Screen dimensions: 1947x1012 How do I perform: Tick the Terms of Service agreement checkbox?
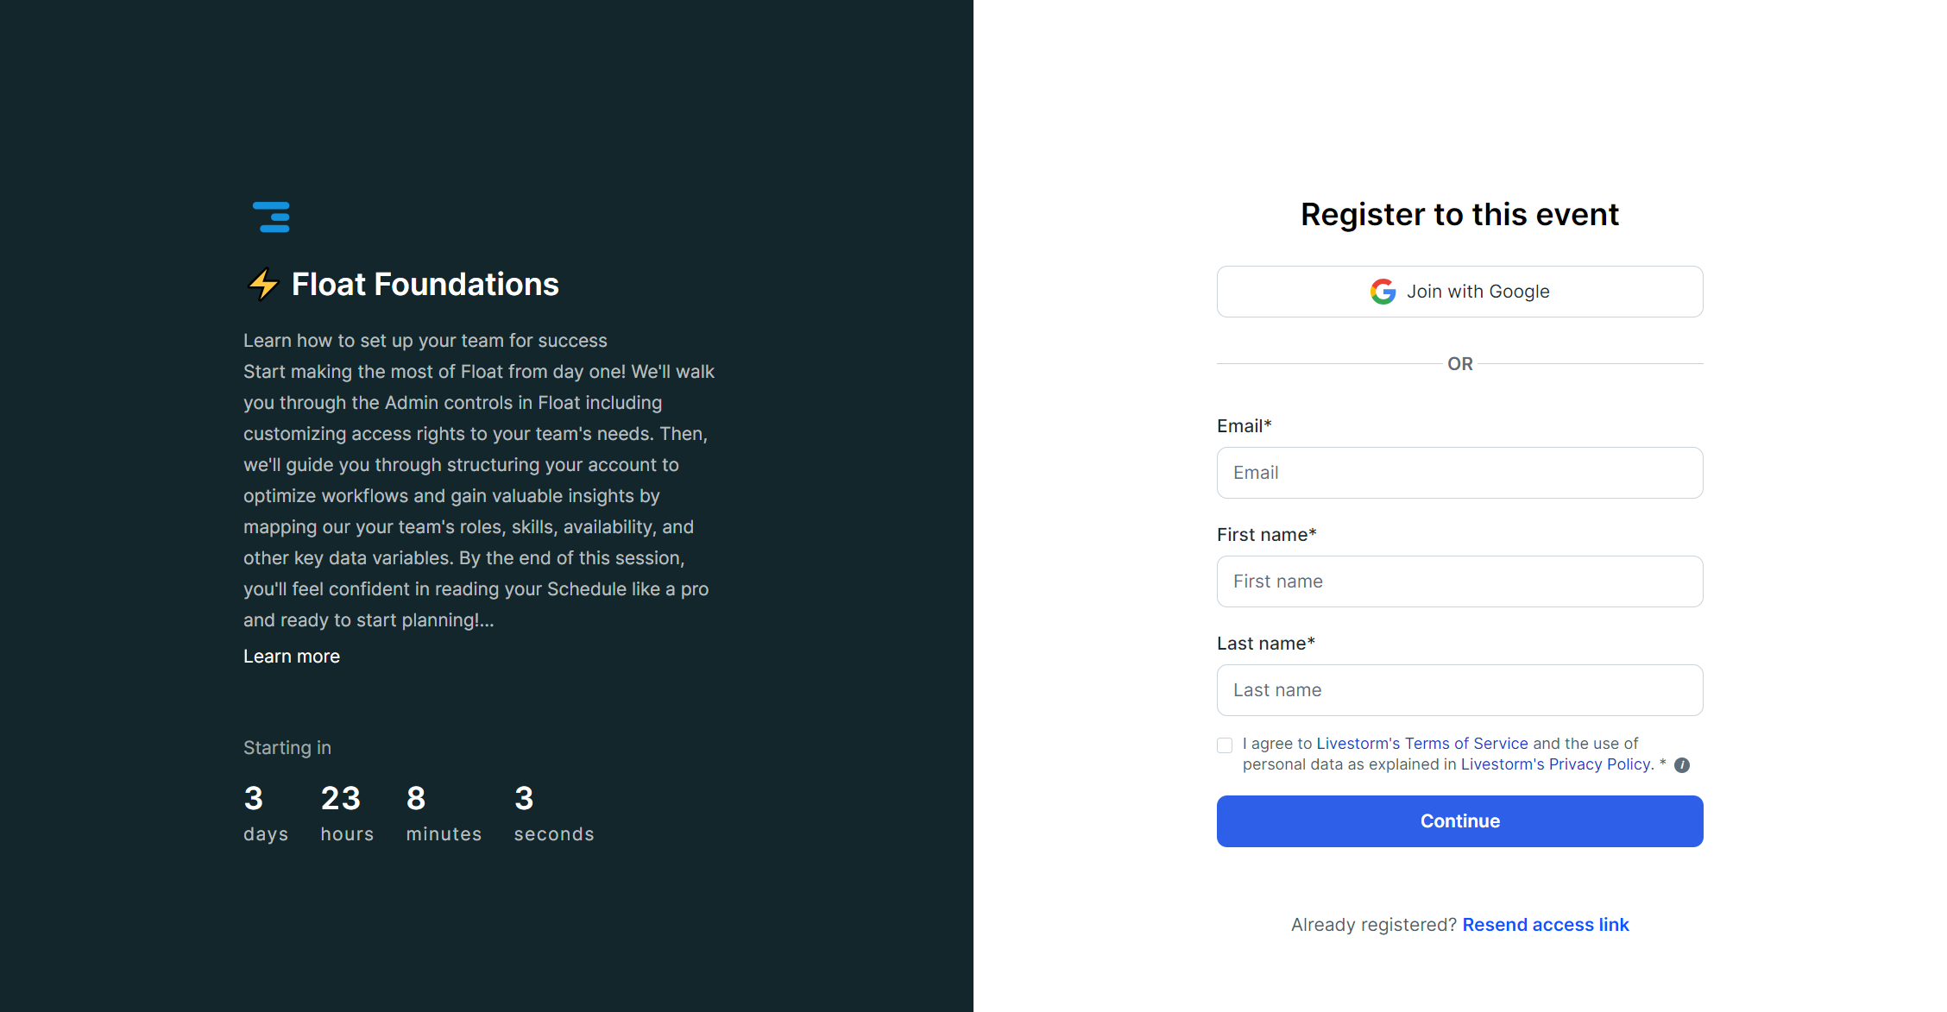tap(1225, 745)
